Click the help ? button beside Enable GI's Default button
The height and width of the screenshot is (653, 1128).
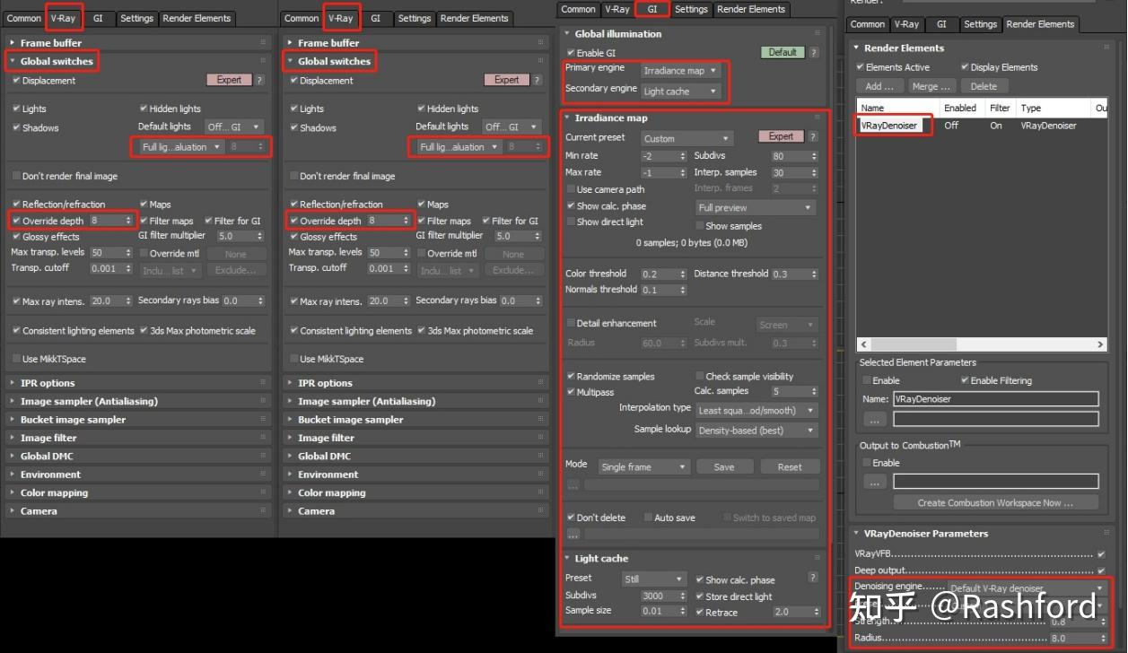(x=814, y=53)
